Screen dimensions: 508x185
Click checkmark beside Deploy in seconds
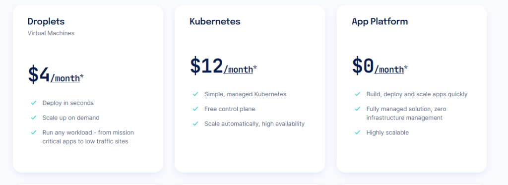(33, 103)
